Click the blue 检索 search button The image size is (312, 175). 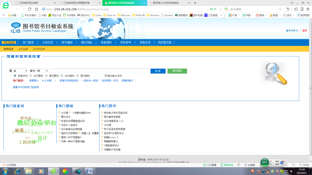tap(158, 71)
